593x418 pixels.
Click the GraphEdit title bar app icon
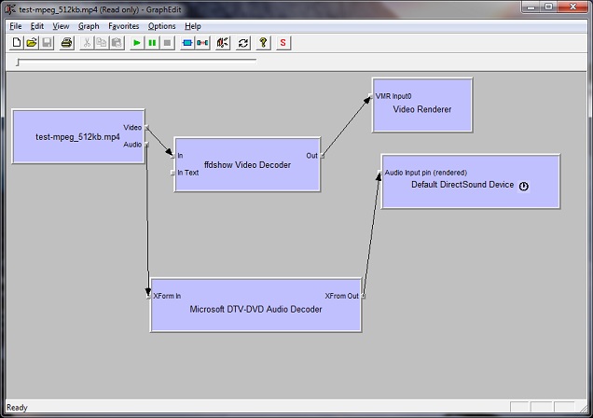(x=10, y=9)
